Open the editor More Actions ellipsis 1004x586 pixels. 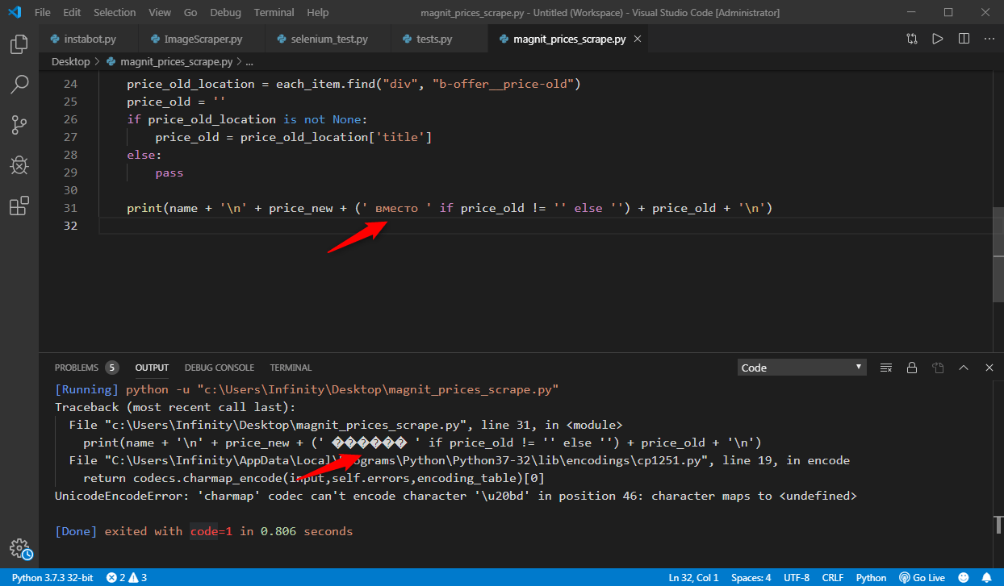989,39
